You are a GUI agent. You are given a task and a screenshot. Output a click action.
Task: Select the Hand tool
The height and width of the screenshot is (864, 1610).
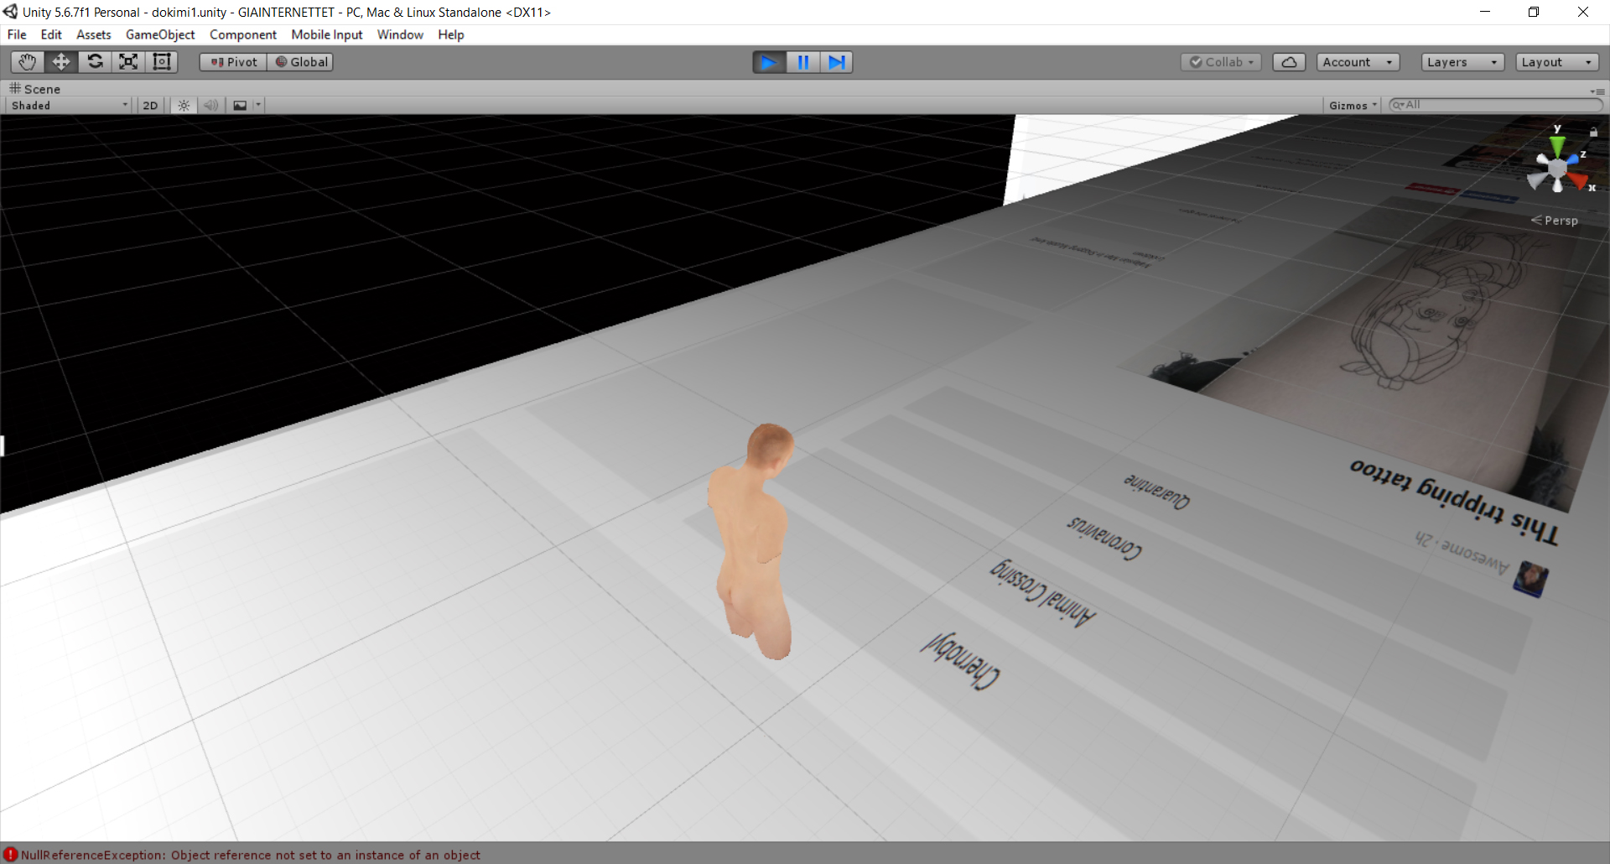(x=28, y=62)
